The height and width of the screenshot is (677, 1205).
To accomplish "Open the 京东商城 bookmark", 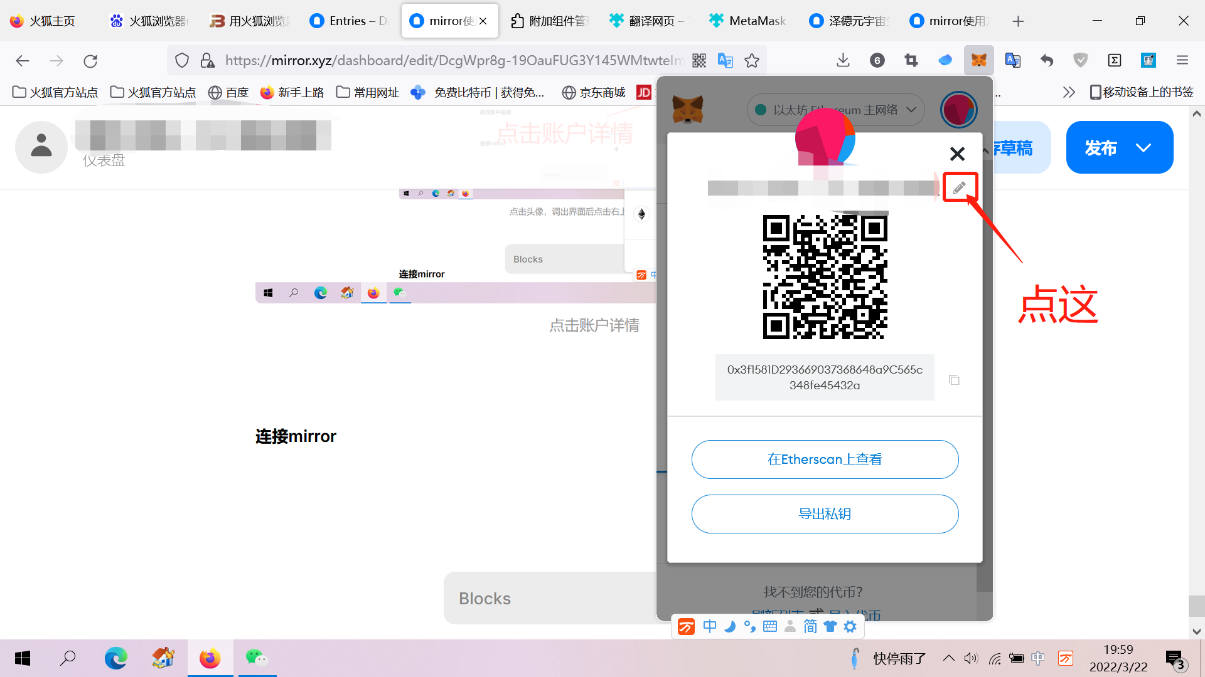I will pyautogui.click(x=593, y=92).
